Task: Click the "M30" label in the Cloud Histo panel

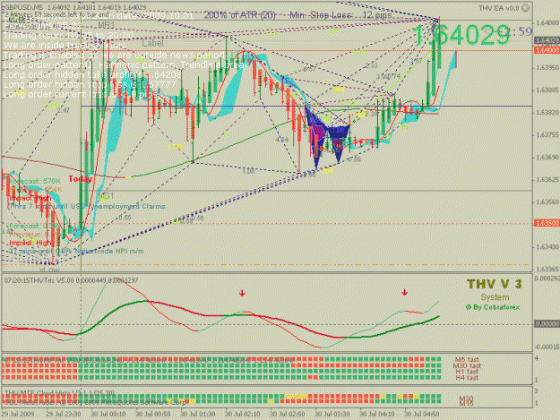Action: click(x=466, y=399)
